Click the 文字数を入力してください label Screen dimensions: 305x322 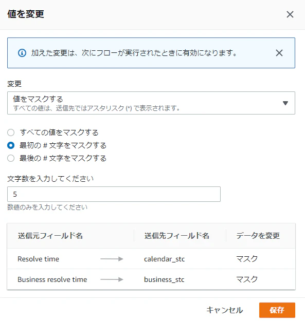pos(50,179)
